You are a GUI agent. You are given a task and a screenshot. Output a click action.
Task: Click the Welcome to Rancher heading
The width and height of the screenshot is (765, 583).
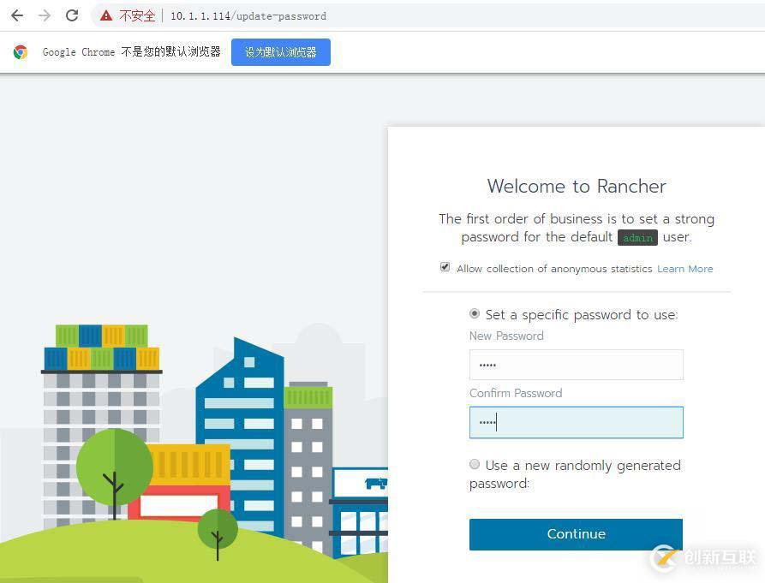(577, 187)
